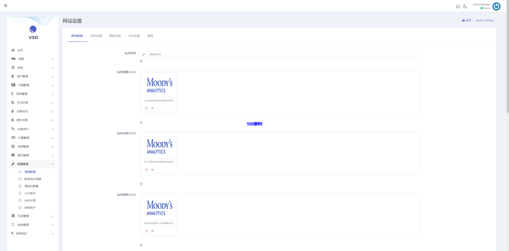Screen dimensions: 509x251
Task: Click the 文章管理 newspaper icon
Action: click(x=13, y=138)
